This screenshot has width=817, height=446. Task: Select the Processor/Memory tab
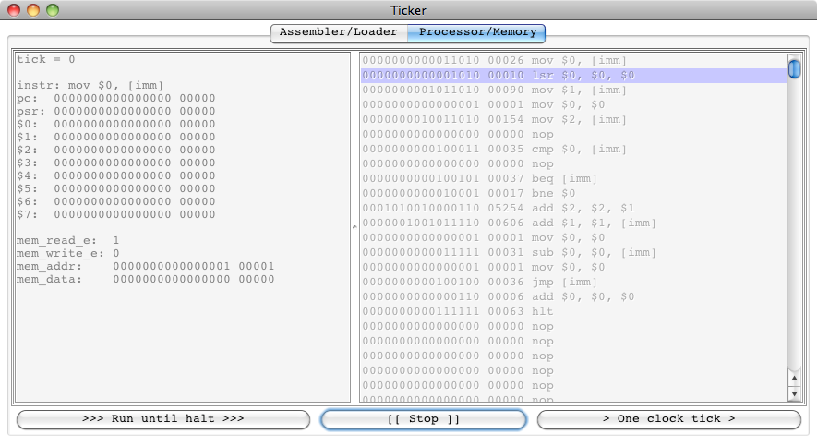click(477, 32)
